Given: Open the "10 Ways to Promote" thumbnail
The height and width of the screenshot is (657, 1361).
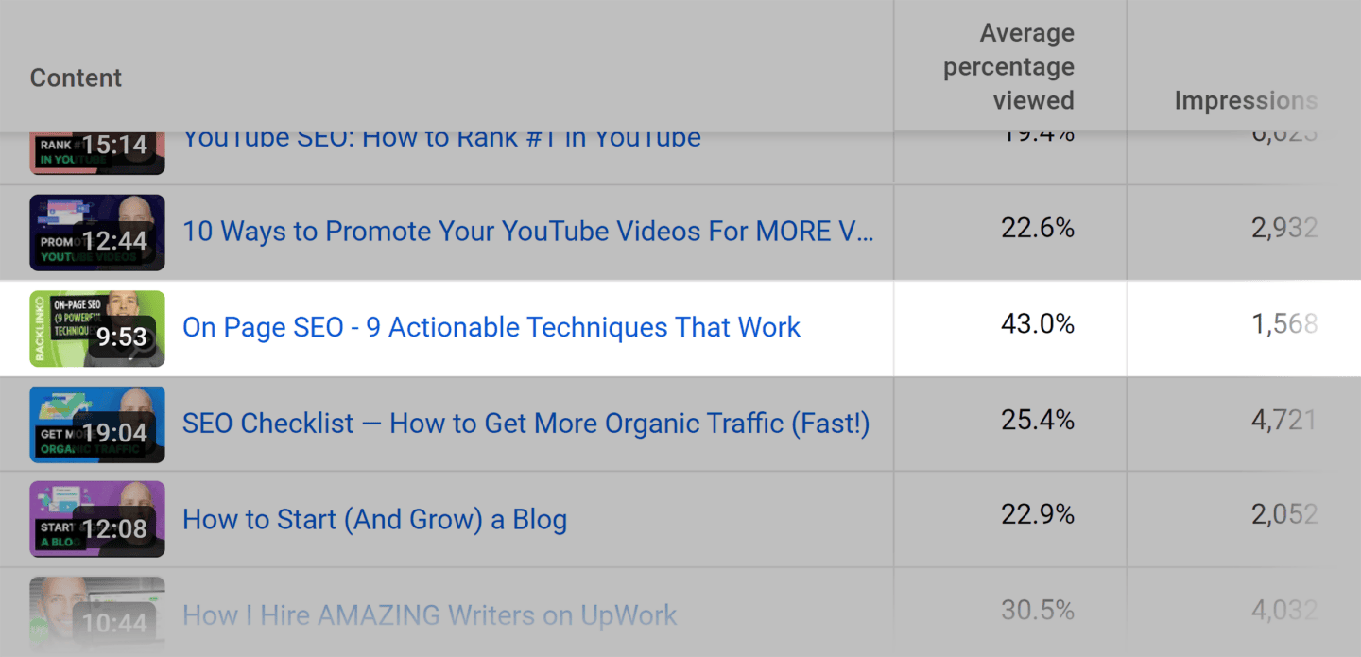Looking at the screenshot, I should [x=96, y=232].
